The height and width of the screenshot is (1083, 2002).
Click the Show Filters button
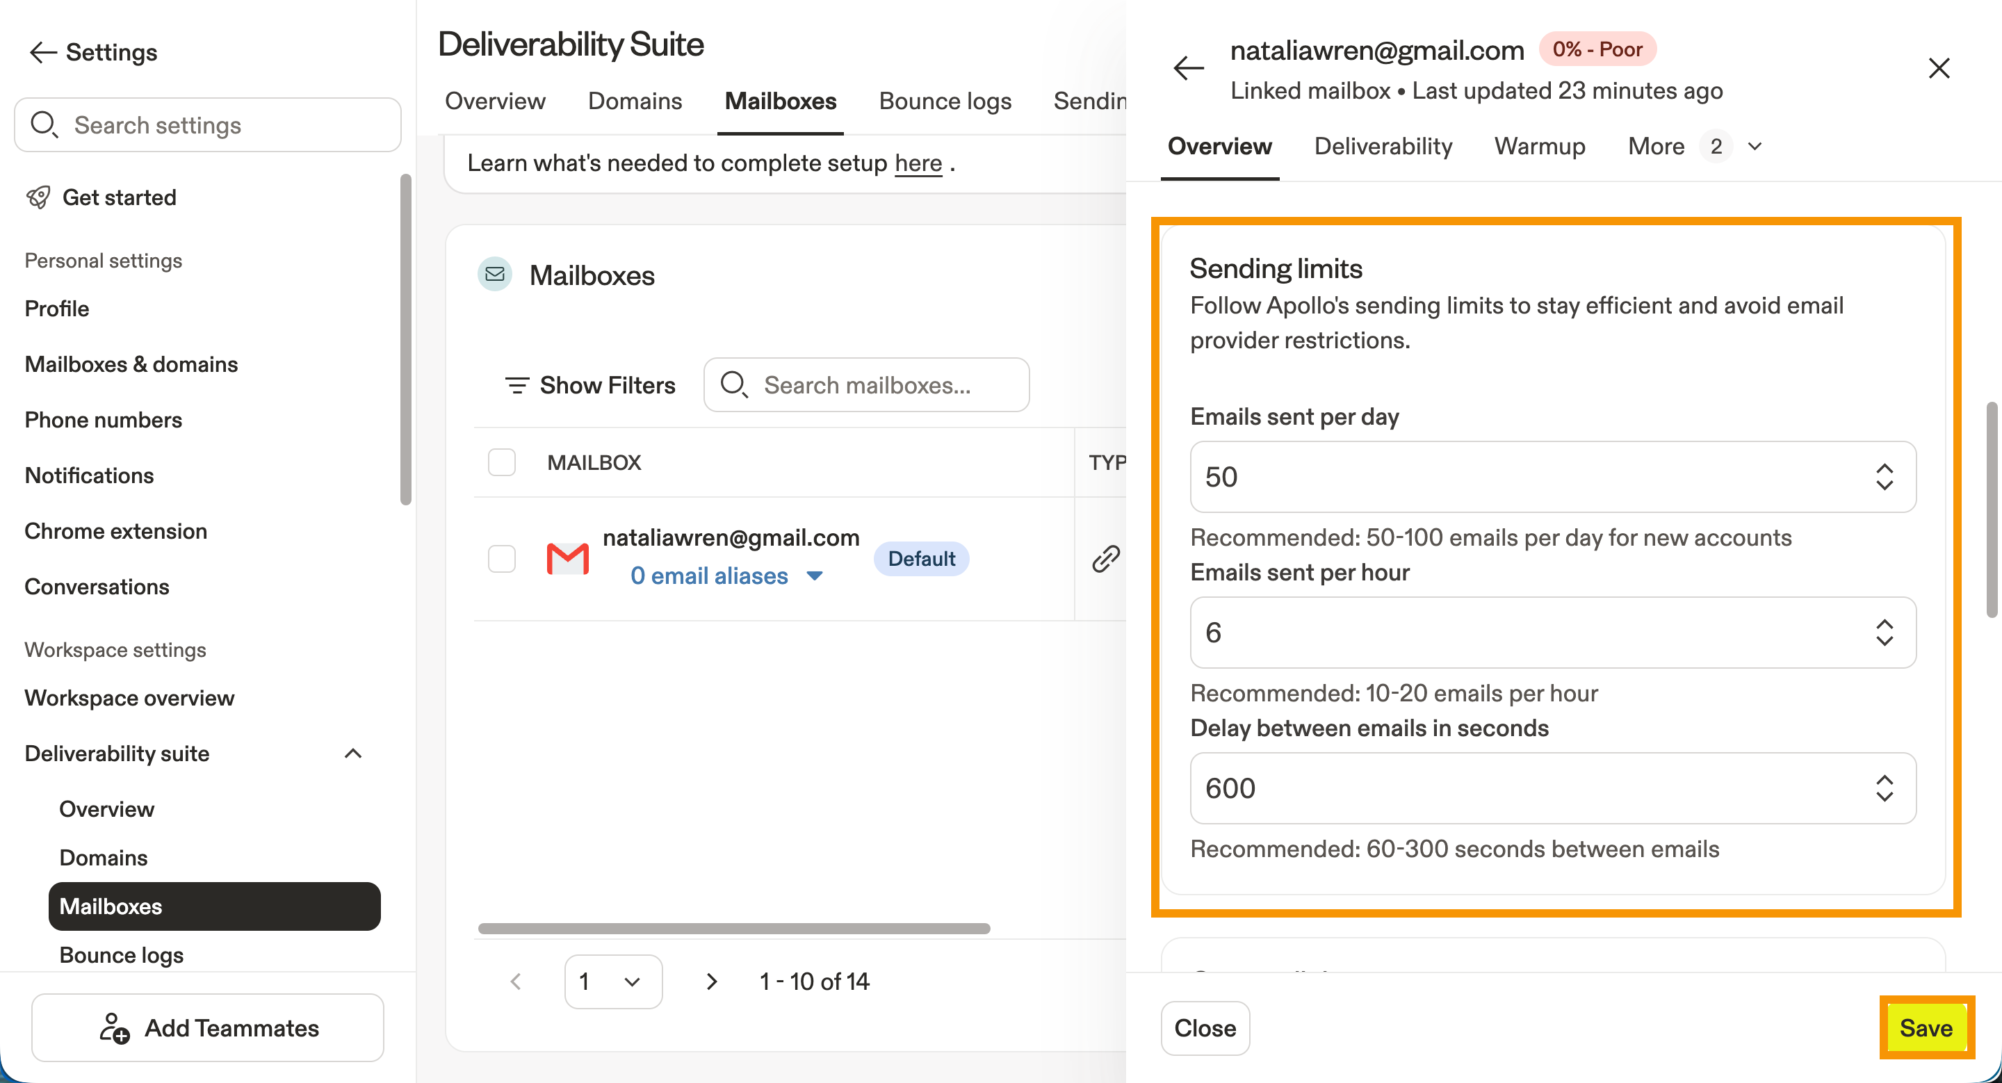pyautogui.click(x=591, y=384)
